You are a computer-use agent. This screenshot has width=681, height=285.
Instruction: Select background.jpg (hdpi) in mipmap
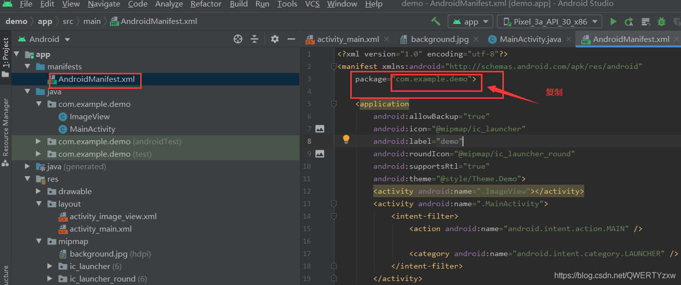pyautogui.click(x=110, y=254)
